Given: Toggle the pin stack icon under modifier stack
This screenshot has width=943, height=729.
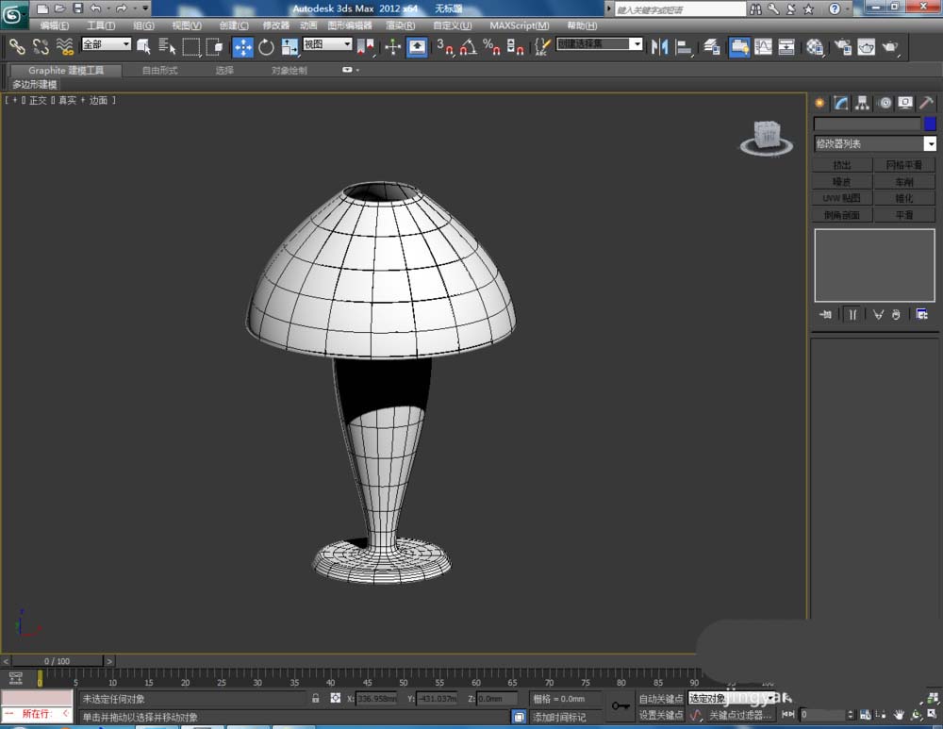Looking at the screenshot, I should pos(825,314).
